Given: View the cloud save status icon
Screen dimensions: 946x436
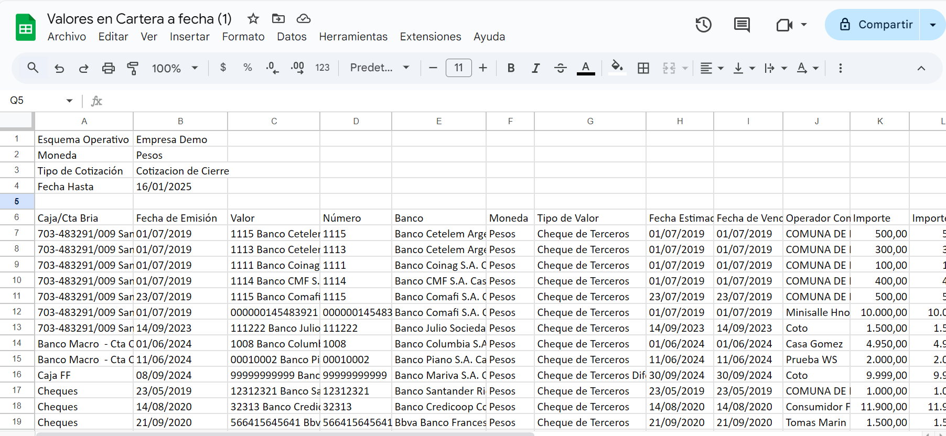Looking at the screenshot, I should pyautogui.click(x=304, y=19).
